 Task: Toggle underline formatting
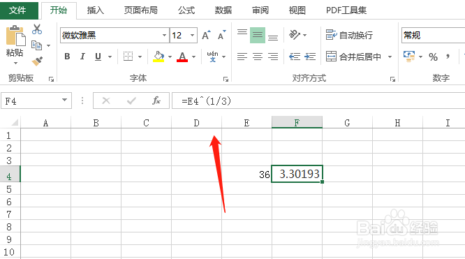[98, 57]
